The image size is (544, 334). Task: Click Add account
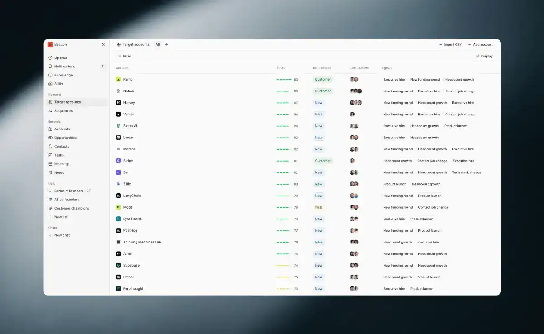coord(480,44)
